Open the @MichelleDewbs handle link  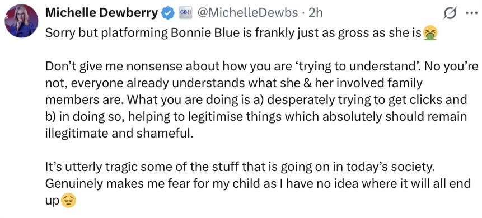248,13
